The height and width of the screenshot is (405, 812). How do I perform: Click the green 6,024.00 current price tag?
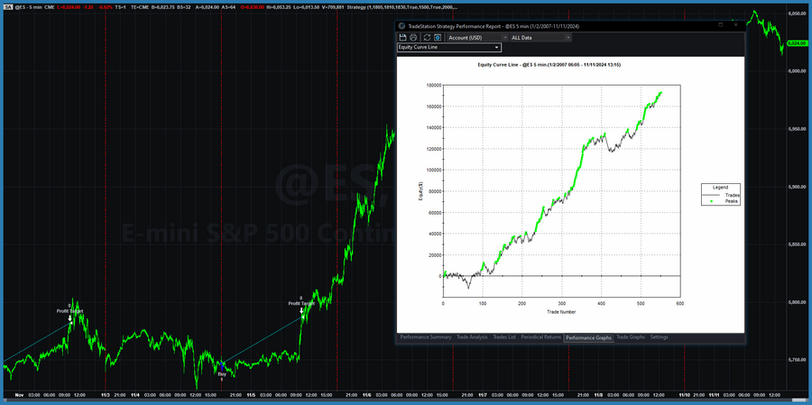coord(798,43)
